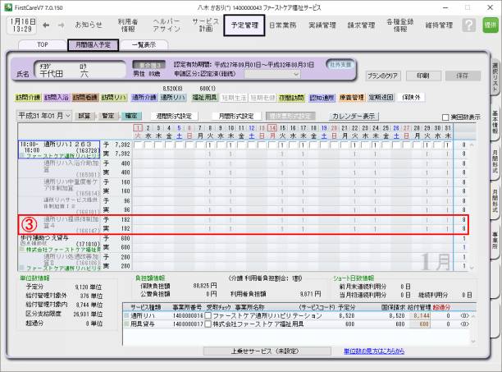Enable the 実回数表示 checkbox
Image resolution: width=502 pixels, height=372 pixels.
coord(445,117)
